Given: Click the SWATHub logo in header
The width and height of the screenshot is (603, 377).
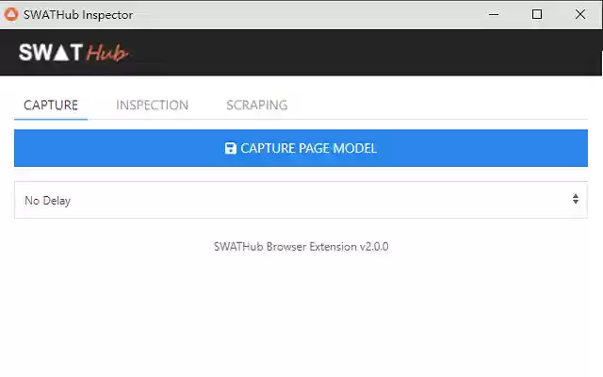Looking at the screenshot, I should coord(73,53).
